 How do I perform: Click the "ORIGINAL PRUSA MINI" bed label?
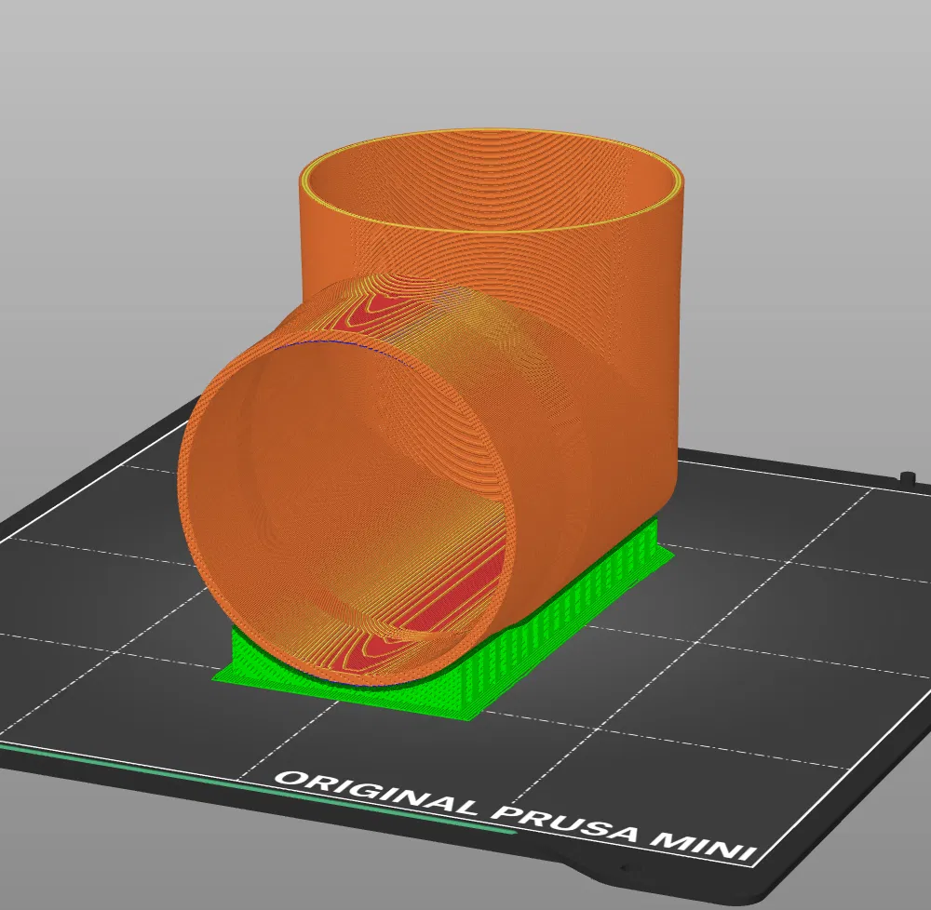click(516, 817)
